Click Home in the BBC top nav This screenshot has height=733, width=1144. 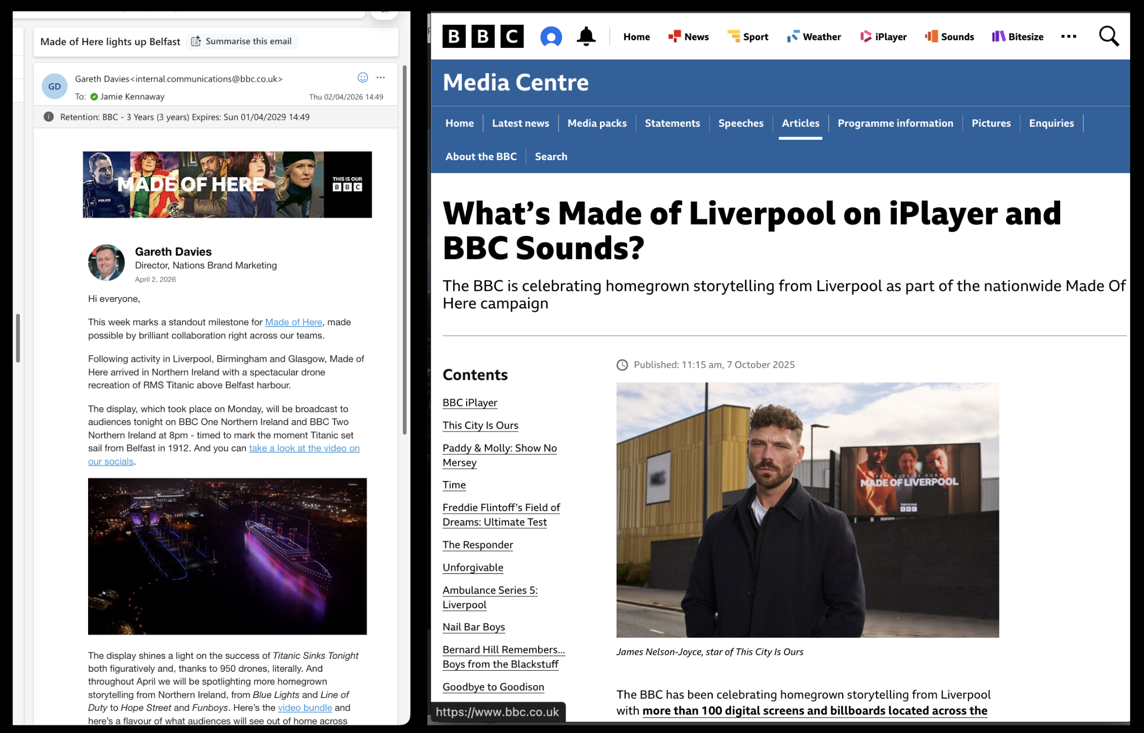click(x=636, y=37)
